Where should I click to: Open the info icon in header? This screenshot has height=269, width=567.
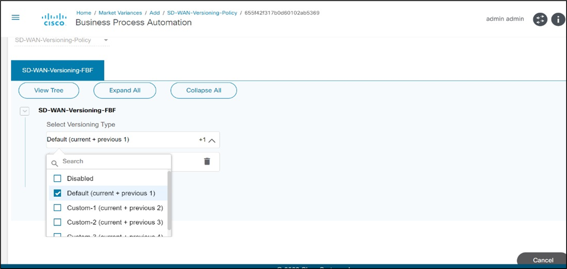click(558, 20)
